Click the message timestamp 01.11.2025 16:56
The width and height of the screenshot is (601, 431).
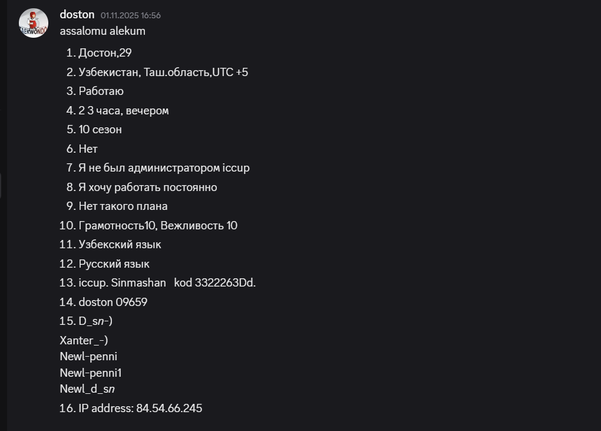point(130,15)
